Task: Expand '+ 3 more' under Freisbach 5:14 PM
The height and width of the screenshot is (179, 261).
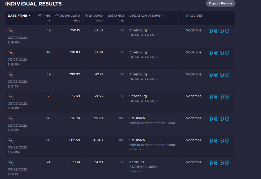Action: pyautogui.click(x=135, y=149)
